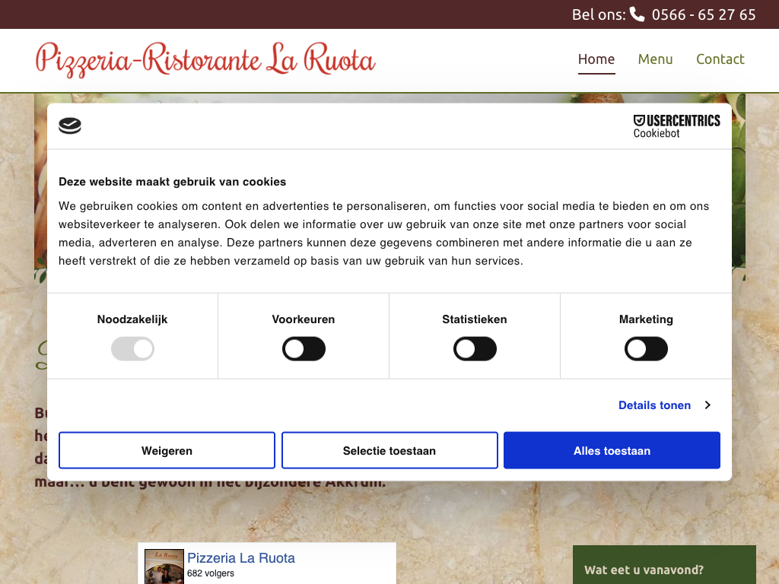Toggle the Noodzakelijk cookies switch
The height and width of the screenshot is (584, 779).
pyautogui.click(x=132, y=348)
